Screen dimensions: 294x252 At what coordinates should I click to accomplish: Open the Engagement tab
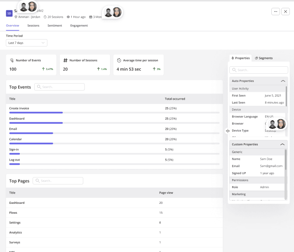click(x=79, y=26)
